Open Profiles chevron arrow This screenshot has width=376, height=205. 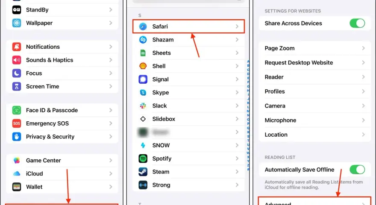pos(364,91)
